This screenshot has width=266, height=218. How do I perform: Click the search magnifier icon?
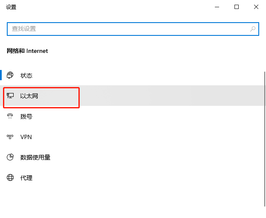point(253,29)
